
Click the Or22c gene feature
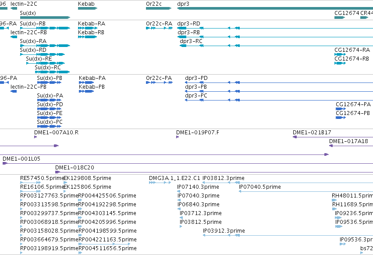[159, 8]
